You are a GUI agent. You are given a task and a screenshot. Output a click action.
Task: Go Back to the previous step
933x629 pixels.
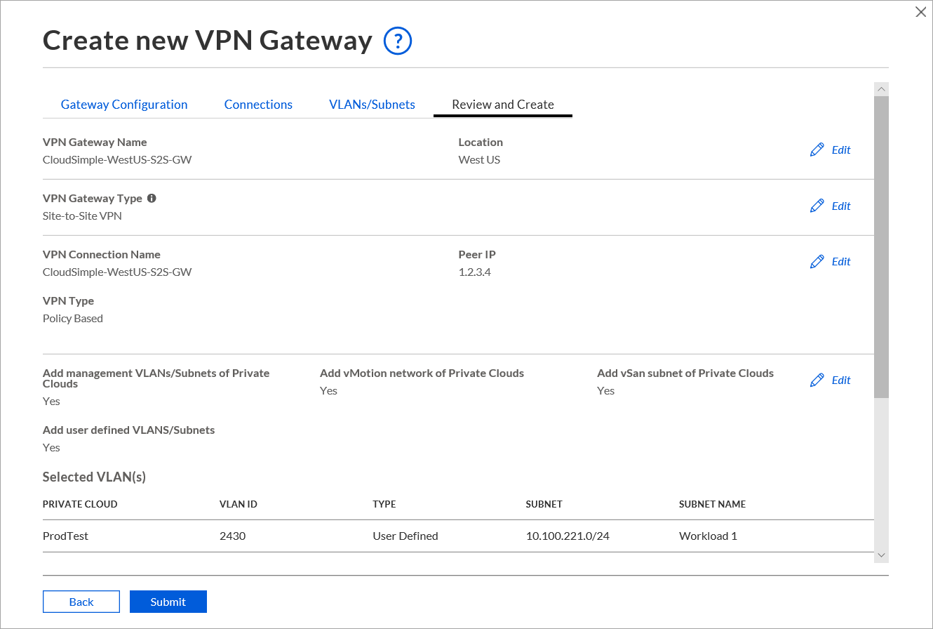tap(81, 602)
